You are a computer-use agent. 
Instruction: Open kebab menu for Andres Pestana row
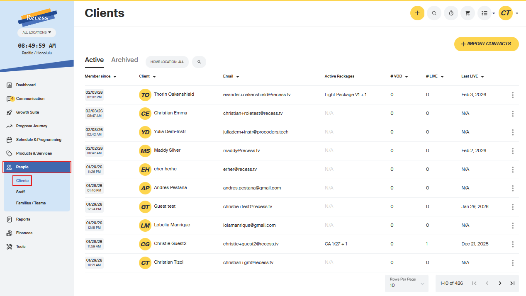point(513,188)
